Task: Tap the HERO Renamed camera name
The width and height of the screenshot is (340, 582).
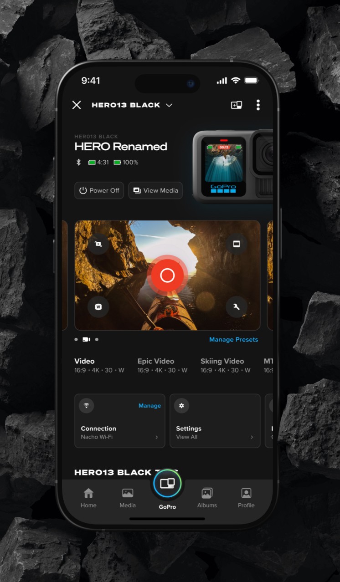Action: coord(121,147)
